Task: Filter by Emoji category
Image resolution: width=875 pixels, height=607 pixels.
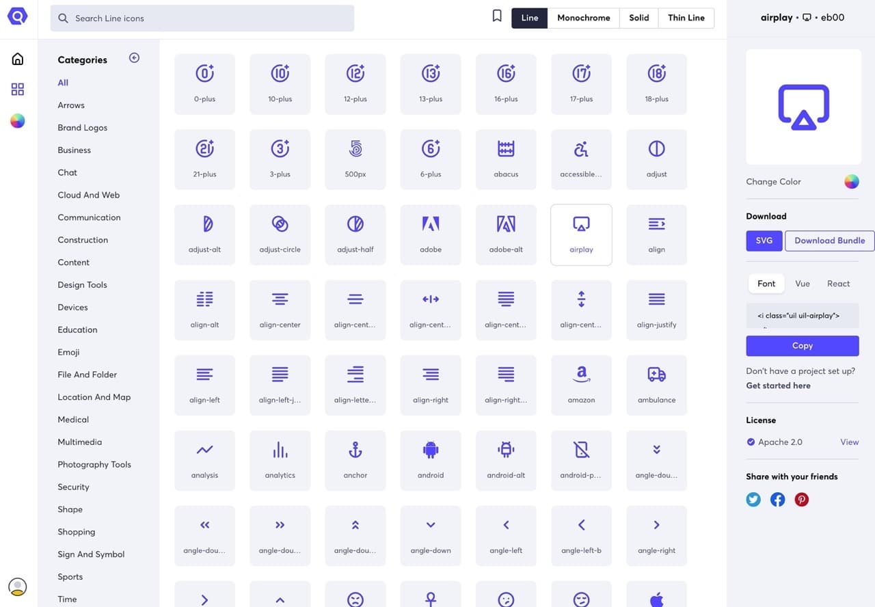Action: [x=68, y=352]
